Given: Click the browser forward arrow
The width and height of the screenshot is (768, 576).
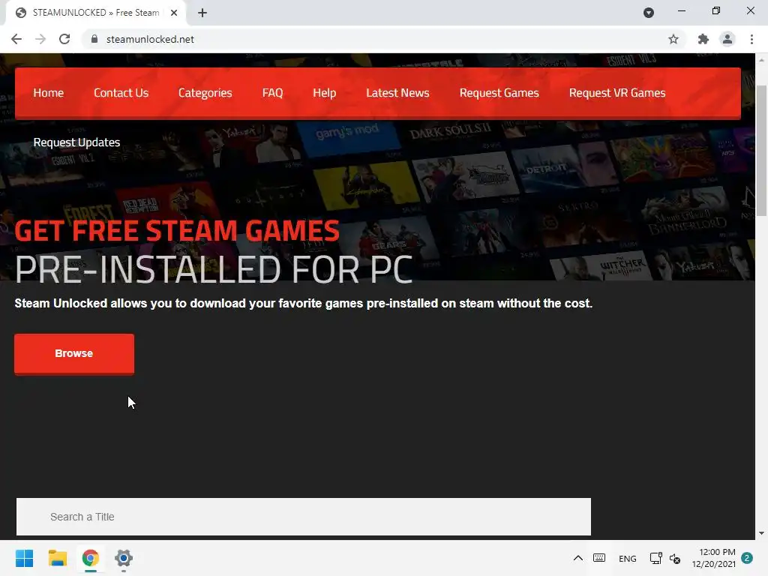Looking at the screenshot, I should [40, 39].
